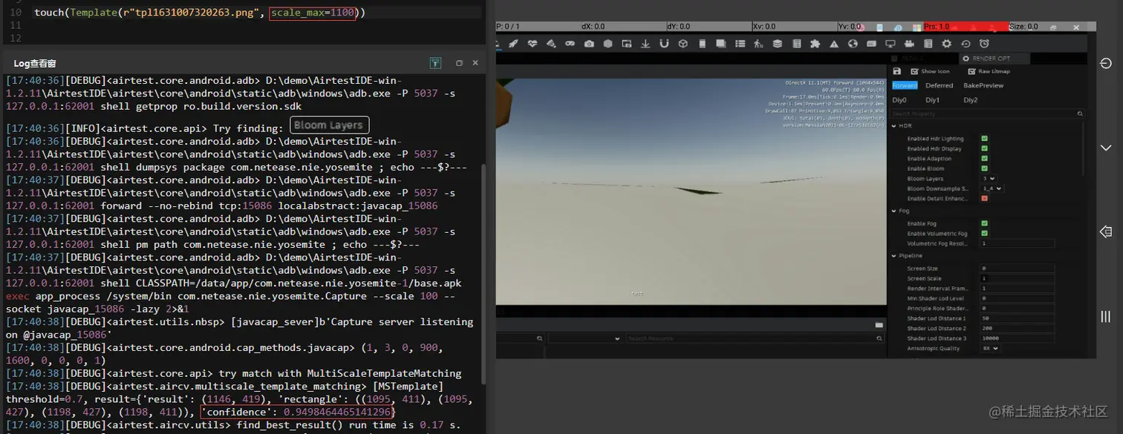Click the emulator down chevron button
The image size is (1123, 434).
(1105, 148)
